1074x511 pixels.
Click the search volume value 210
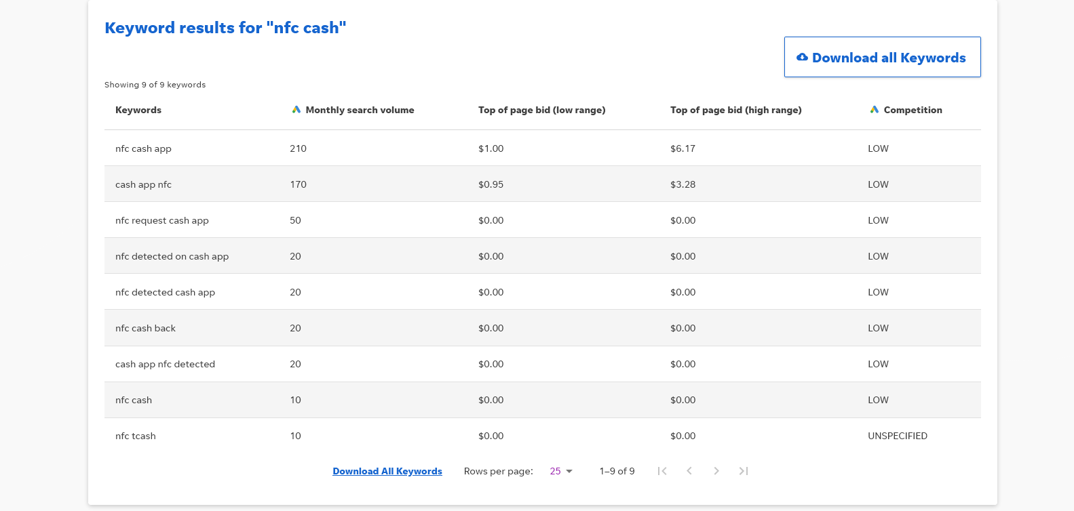tap(299, 148)
